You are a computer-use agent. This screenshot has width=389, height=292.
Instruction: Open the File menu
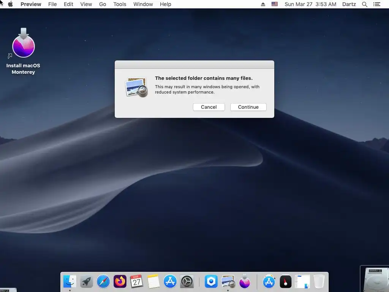point(52,4)
